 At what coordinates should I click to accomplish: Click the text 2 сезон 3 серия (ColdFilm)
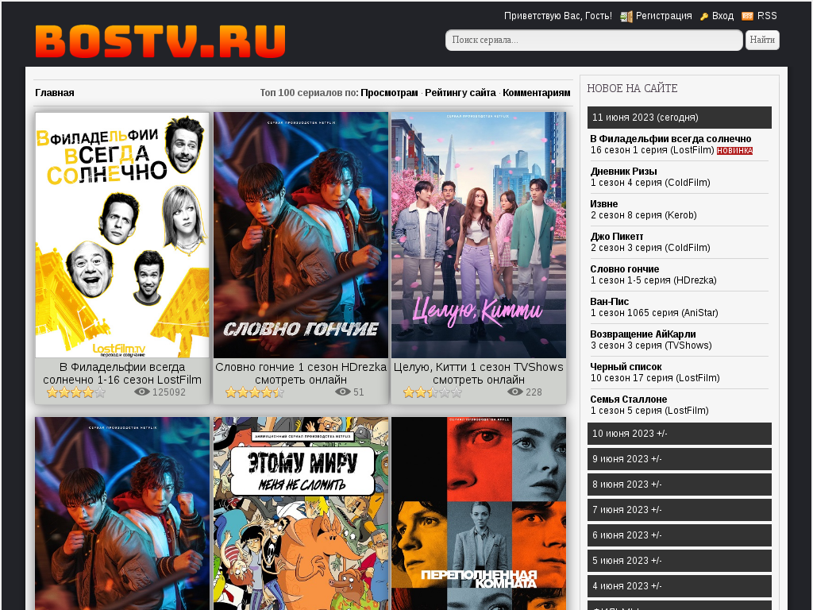[x=650, y=248]
